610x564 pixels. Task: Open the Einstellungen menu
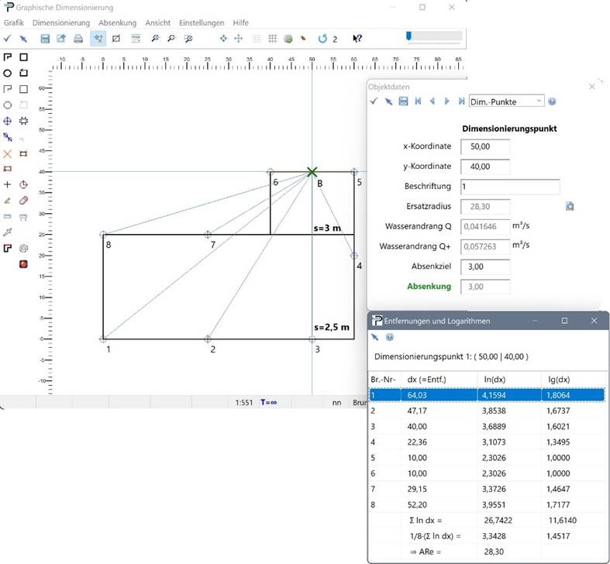202,22
